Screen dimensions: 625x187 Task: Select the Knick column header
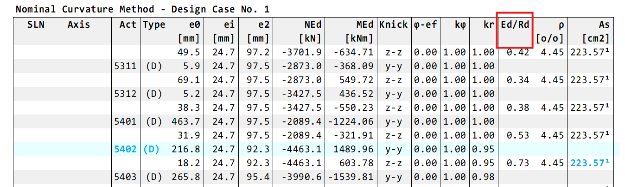[393, 25]
